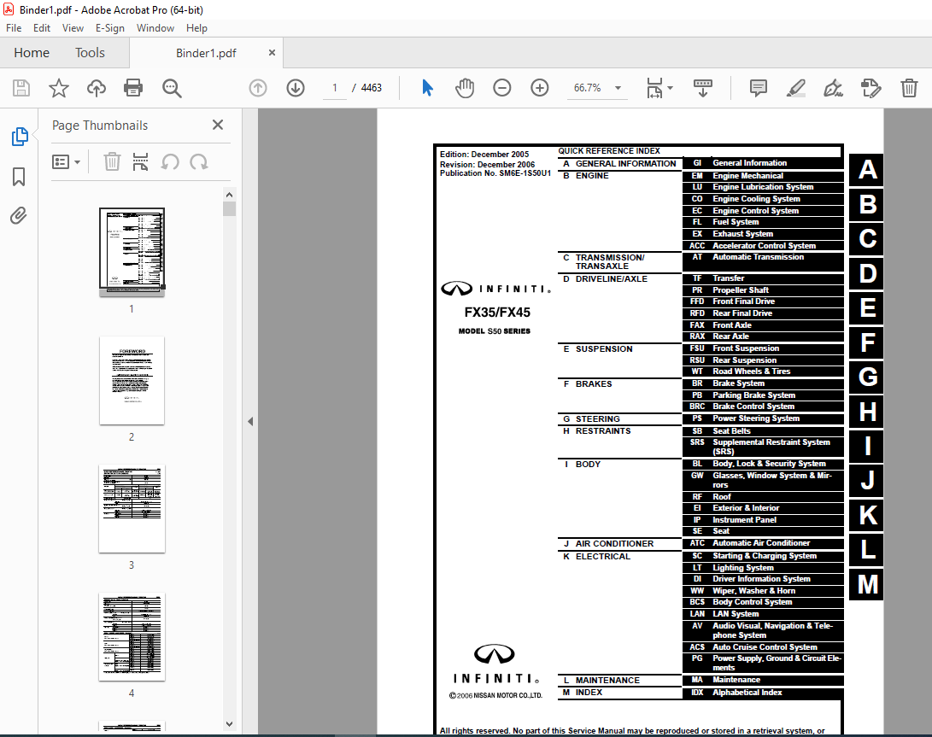Zoom in with the plus icon
The width and height of the screenshot is (932, 737).
pos(540,88)
